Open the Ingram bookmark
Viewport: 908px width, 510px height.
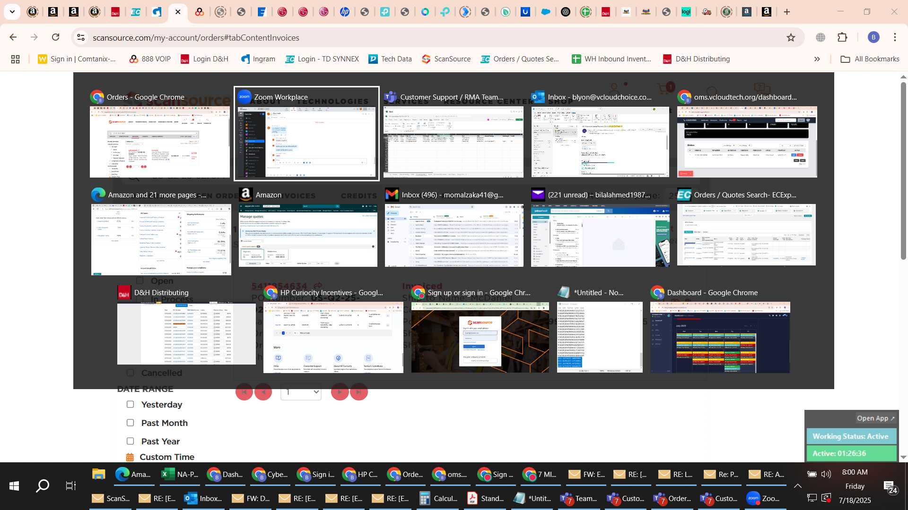258,59
